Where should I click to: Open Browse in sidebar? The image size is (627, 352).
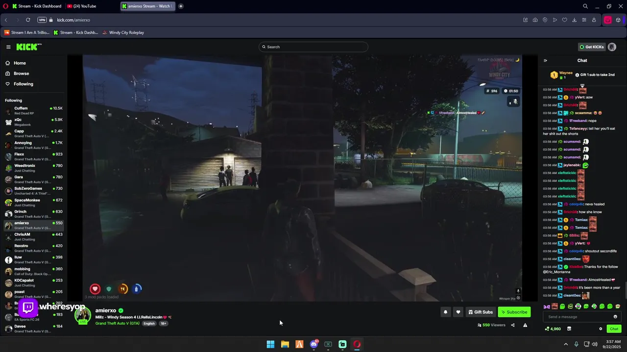click(x=21, y=73)
